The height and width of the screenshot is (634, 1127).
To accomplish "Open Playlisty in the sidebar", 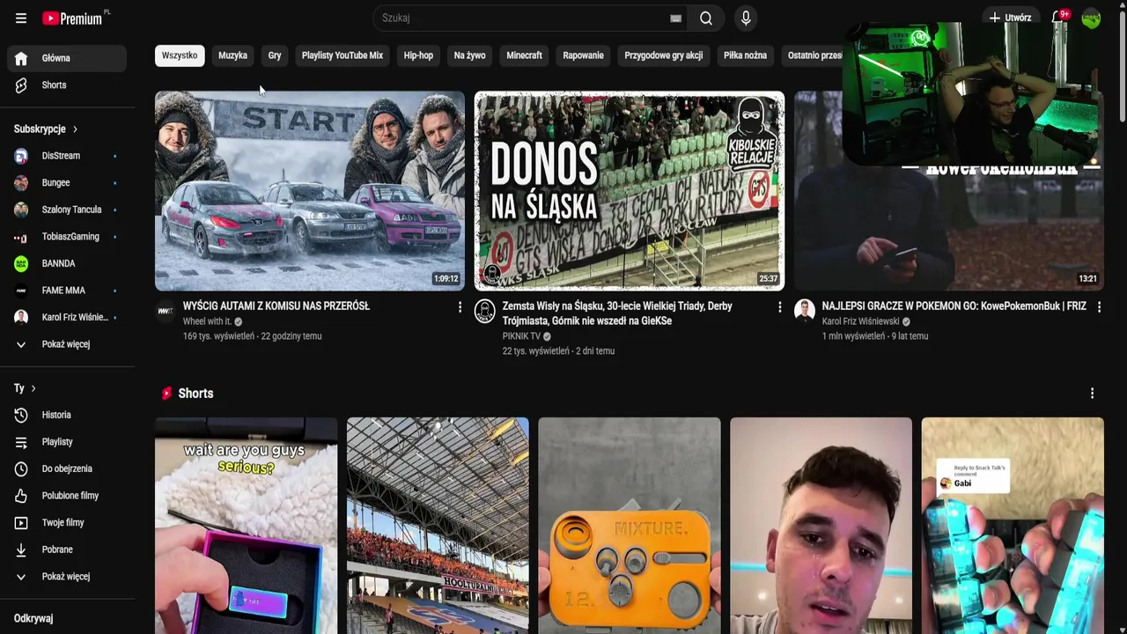I will pyautogui.click(x=67, y=442).
